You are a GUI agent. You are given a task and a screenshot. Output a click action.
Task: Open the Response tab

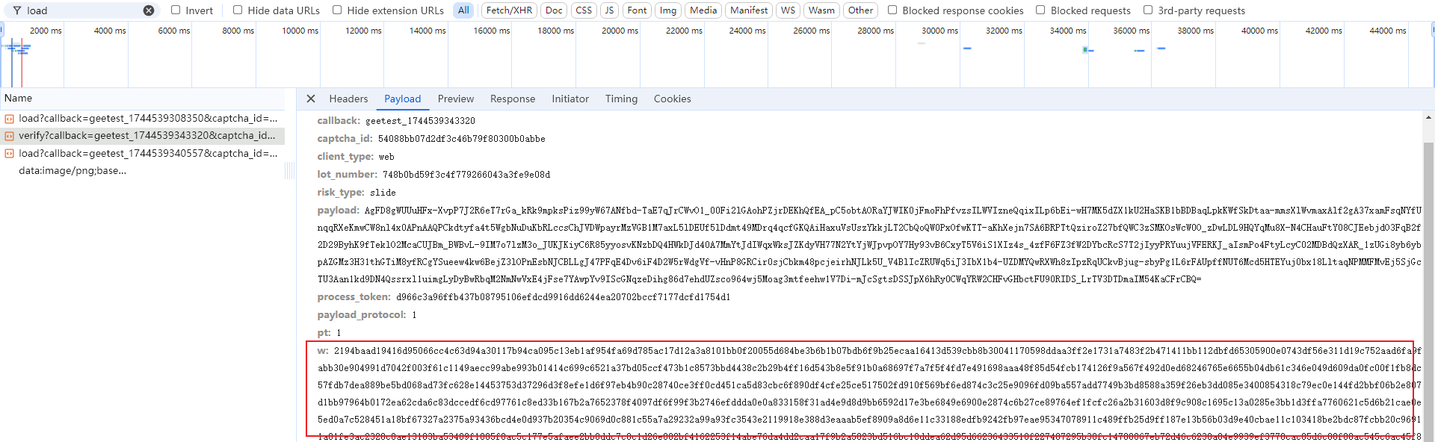512,99
